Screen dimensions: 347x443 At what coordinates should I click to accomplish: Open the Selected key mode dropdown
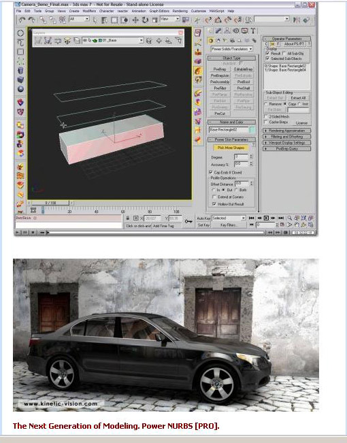229,218
